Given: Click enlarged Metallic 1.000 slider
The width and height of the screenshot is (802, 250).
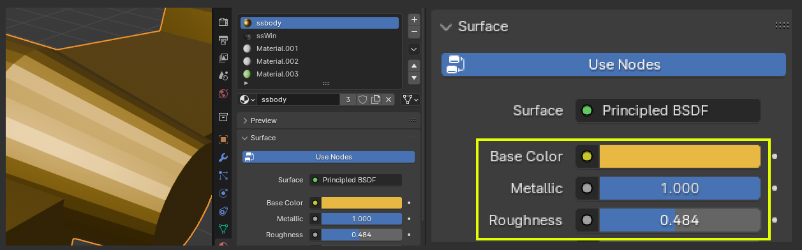Looking at the screenshot, I should tap(679, 189).
